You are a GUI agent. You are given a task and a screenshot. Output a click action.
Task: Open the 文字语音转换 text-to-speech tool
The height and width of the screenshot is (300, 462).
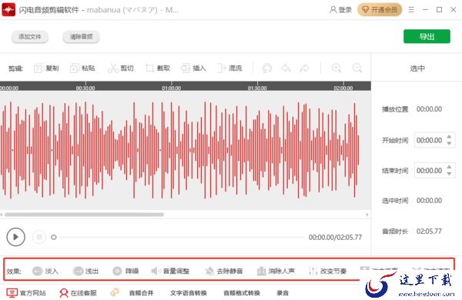tap(189, 293)
